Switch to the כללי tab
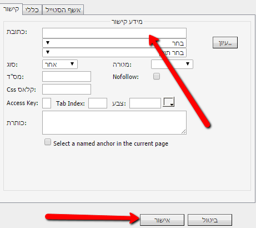This screenshot has height=228, width=256. (32, 10)
